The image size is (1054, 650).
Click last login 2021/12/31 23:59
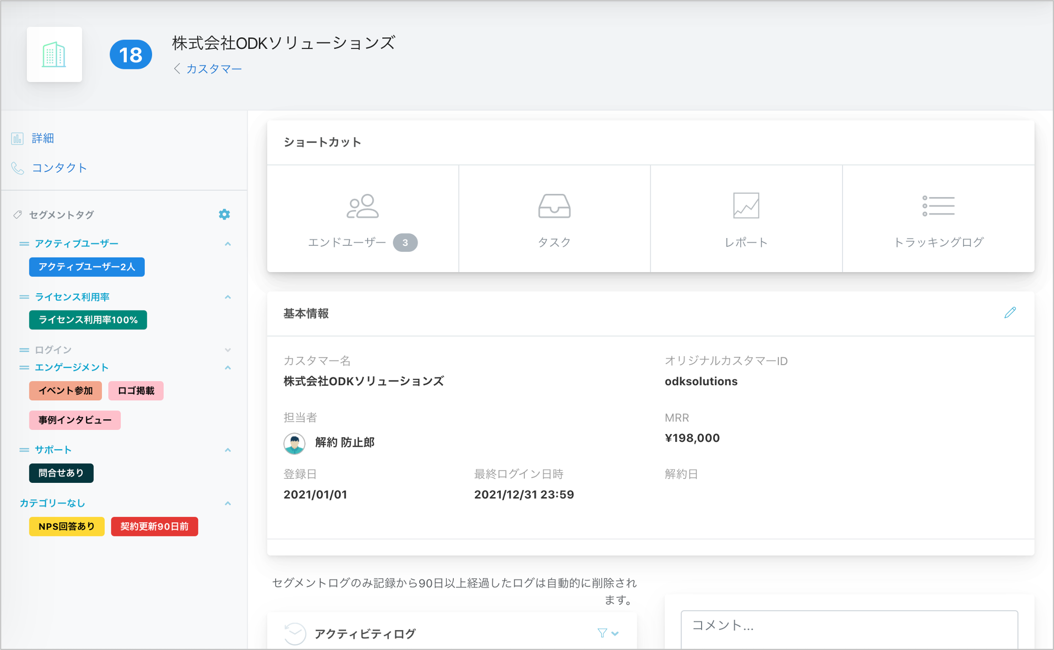pos(524,494)
